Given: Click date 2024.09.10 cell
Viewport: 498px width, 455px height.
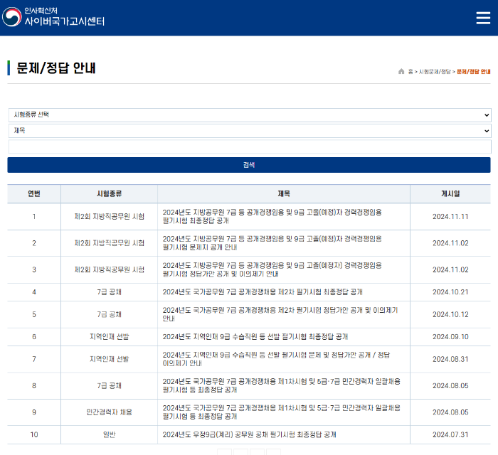Looking at the screenshot, I should (x=450, y=337).
